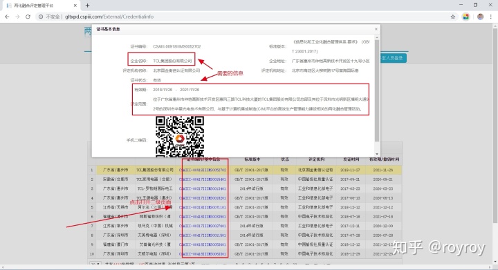Click the 江苏省/常州市 region cell
This screenshot has height=270, width=498.
(116, 226)
